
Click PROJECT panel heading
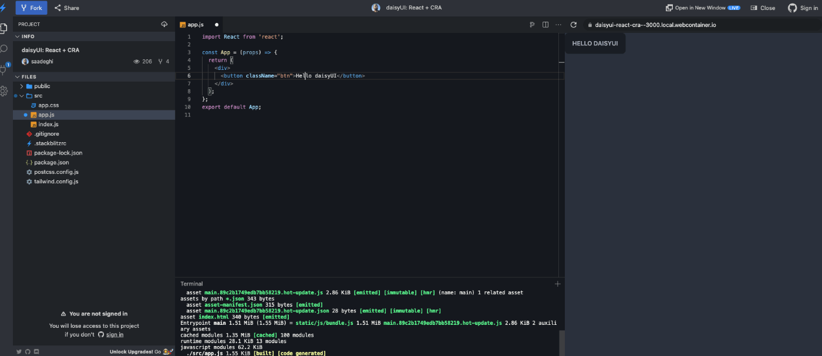[29, 24]
